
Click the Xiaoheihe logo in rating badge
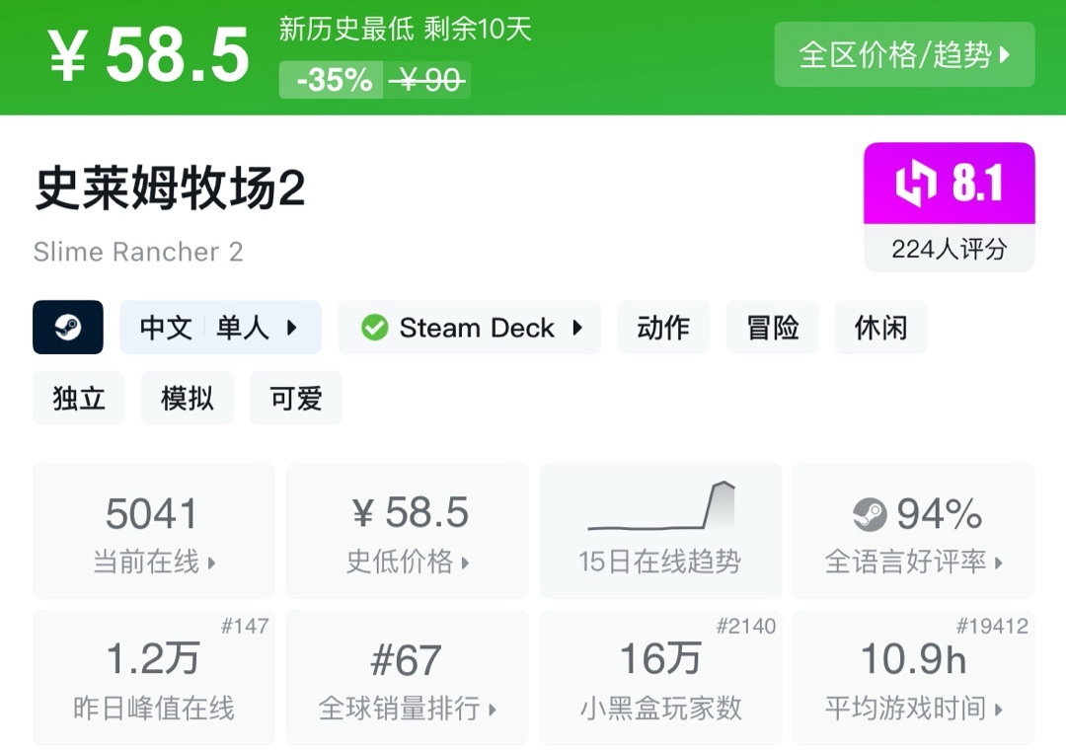915,185
